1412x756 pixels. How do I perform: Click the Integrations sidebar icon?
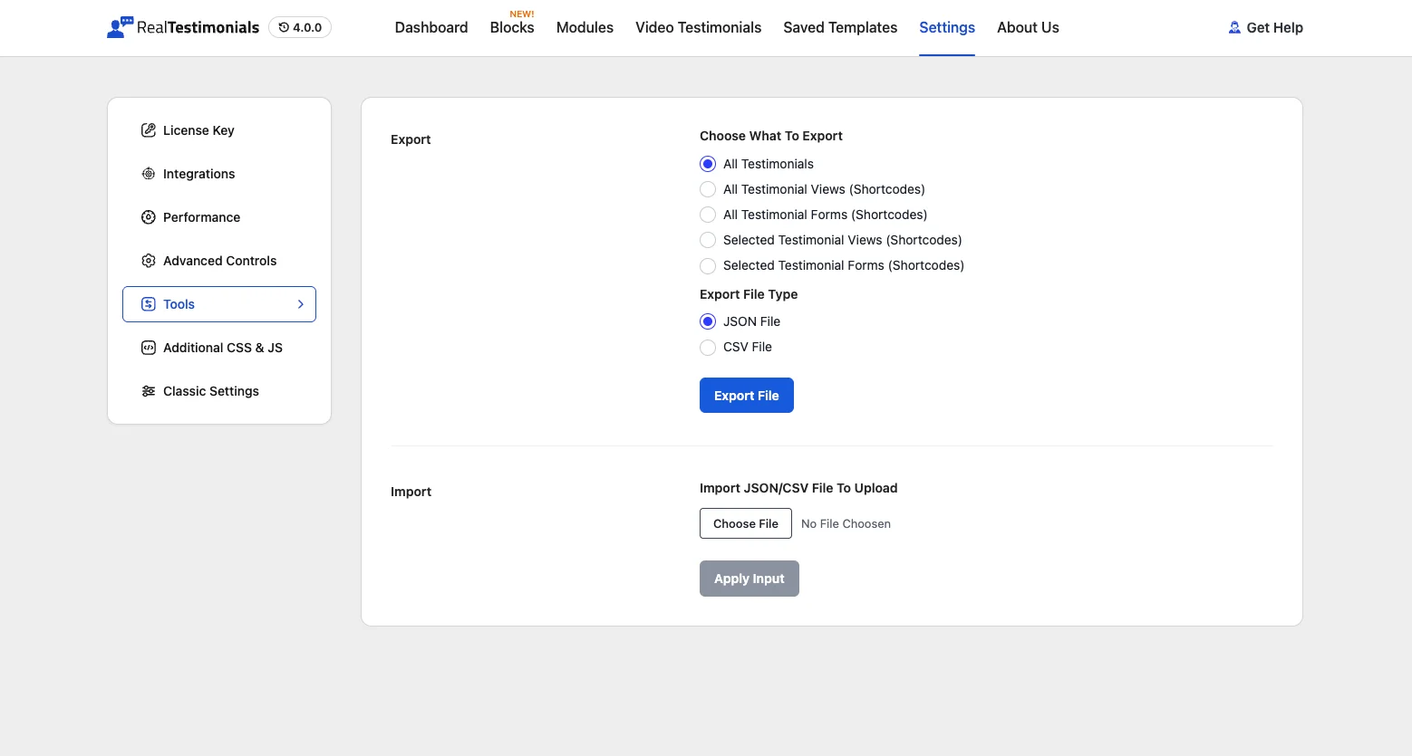(x=149, y=174)
